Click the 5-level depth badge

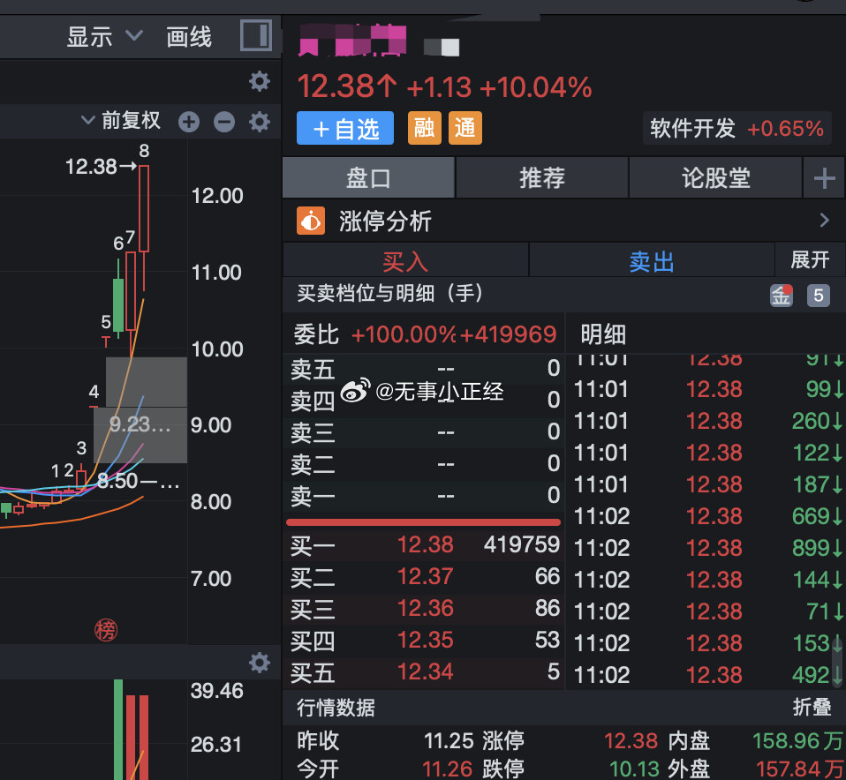[819, 296]
